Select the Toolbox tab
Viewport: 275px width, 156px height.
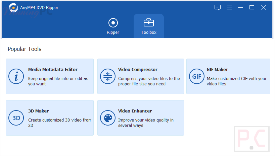(149, 26)
